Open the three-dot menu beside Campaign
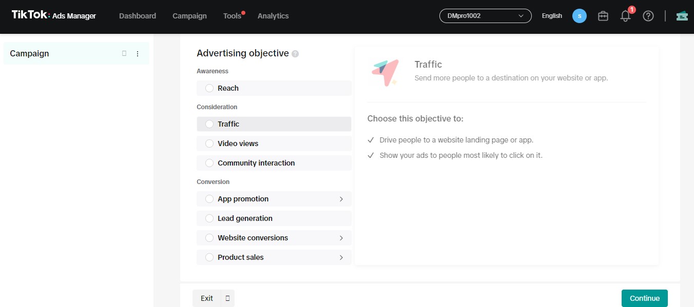Image resolution: width=694 pixels, height=307 pixels. pyautogui.click(x=137, y=53)
